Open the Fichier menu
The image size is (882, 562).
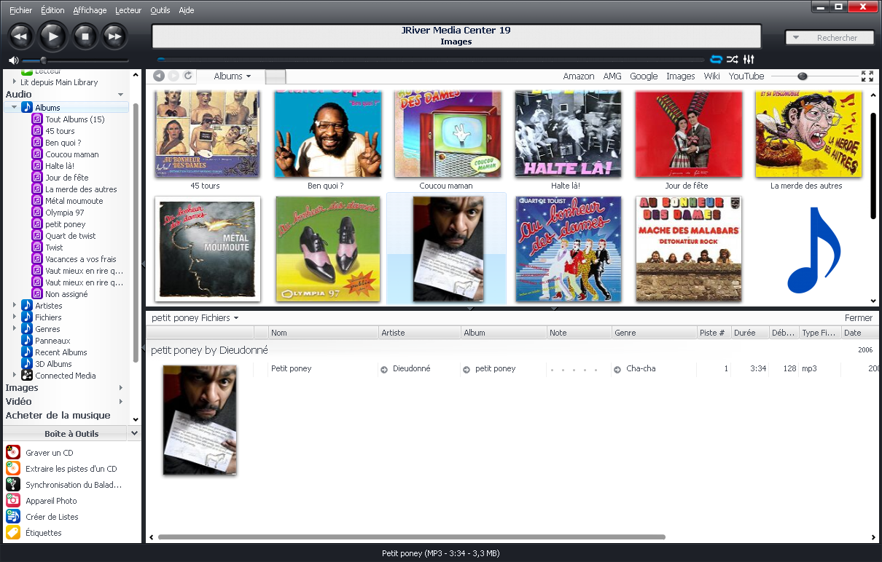tap(20, 10)
